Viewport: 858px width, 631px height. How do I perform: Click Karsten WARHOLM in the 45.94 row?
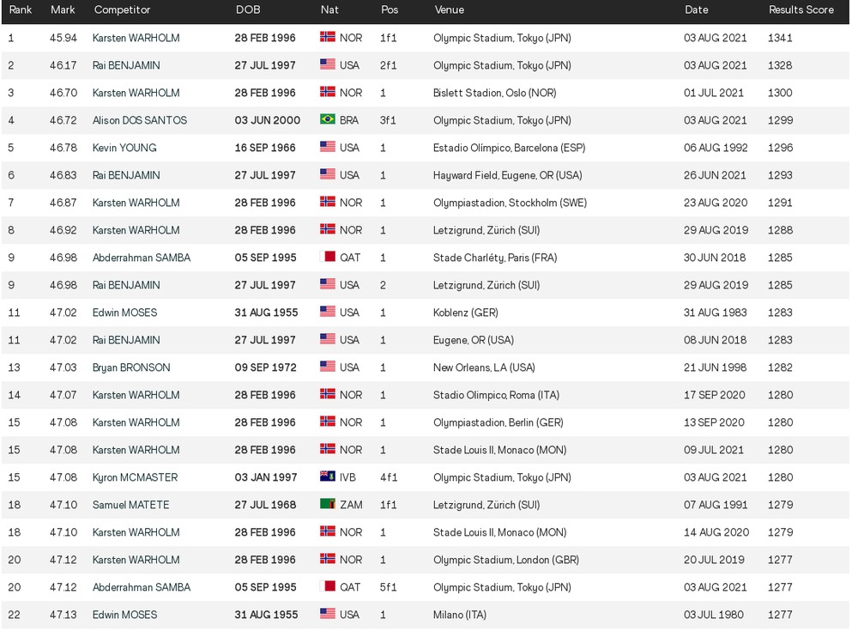136,38
